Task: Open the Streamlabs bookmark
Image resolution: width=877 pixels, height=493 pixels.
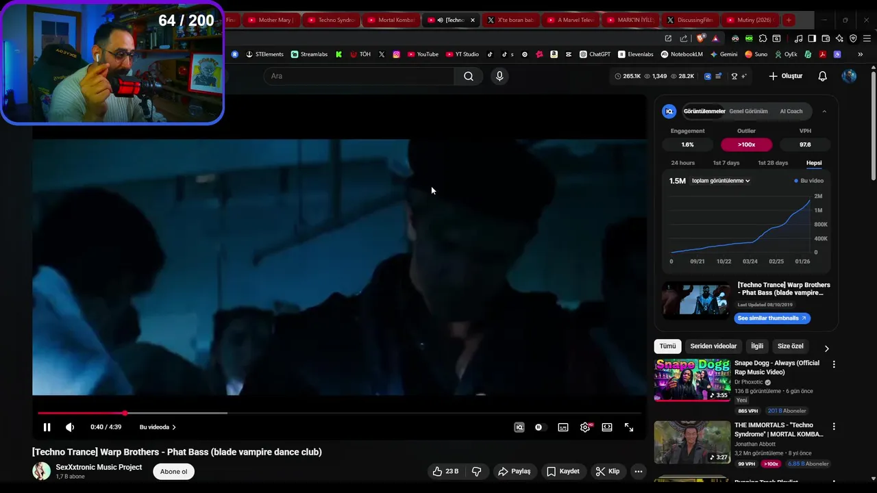Action: pos(309,54)
